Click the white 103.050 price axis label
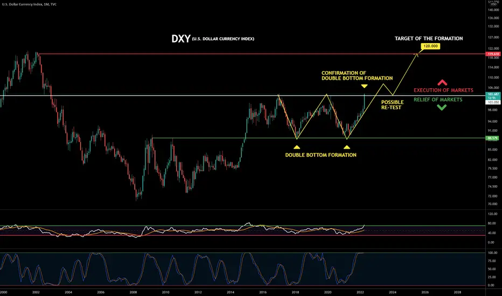502x296 pixels. 493,102
